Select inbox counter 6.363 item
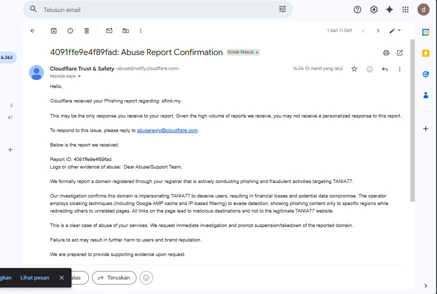Viewport: 437px width, 294px height. 7,57
